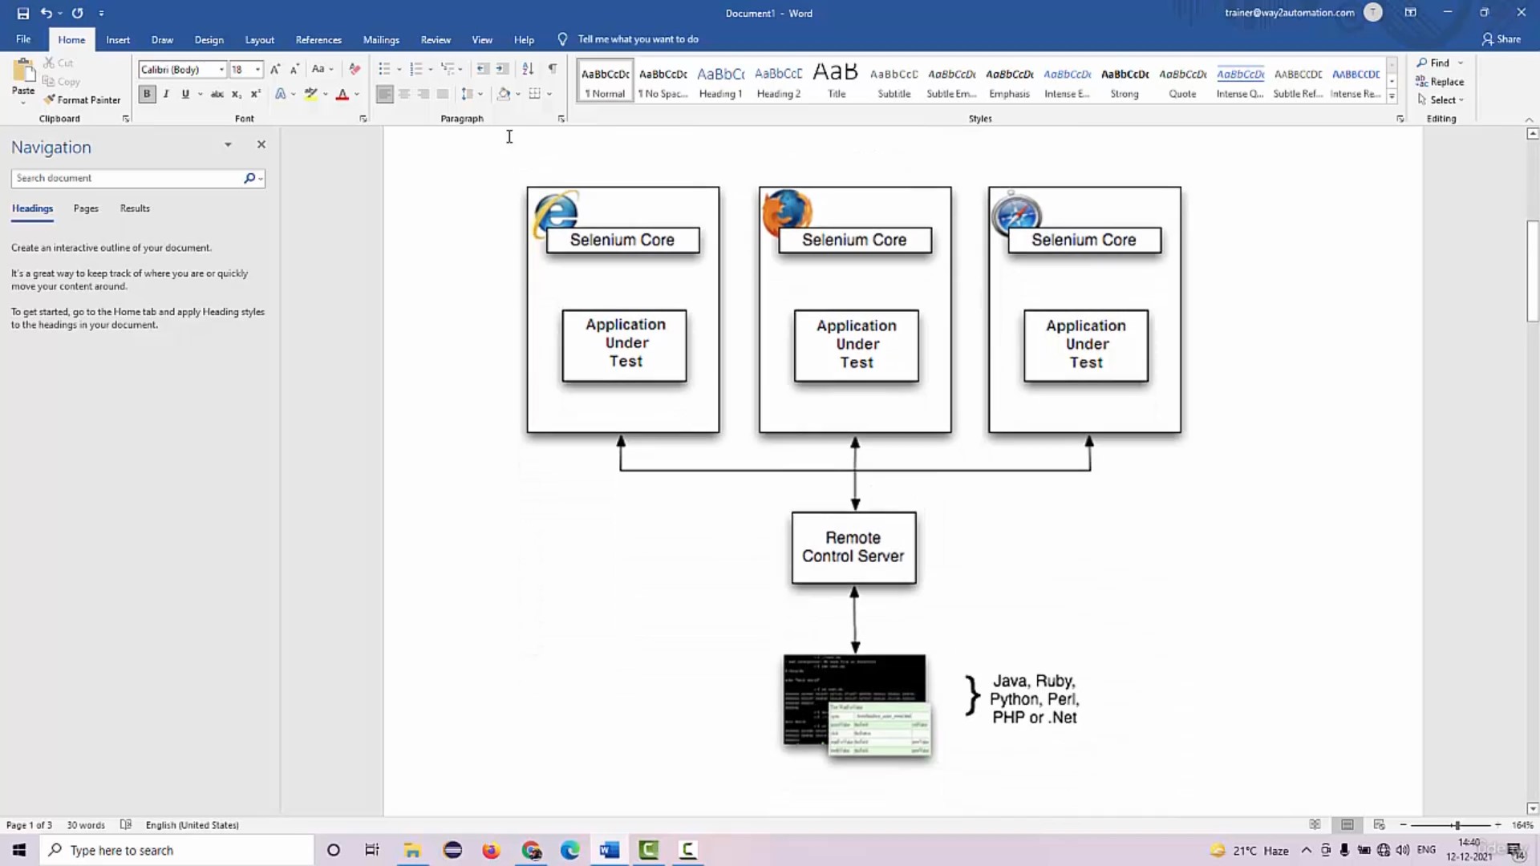Select the Format Painter tool
Viewport: 1540px width, 866px height.
[82, 100]
